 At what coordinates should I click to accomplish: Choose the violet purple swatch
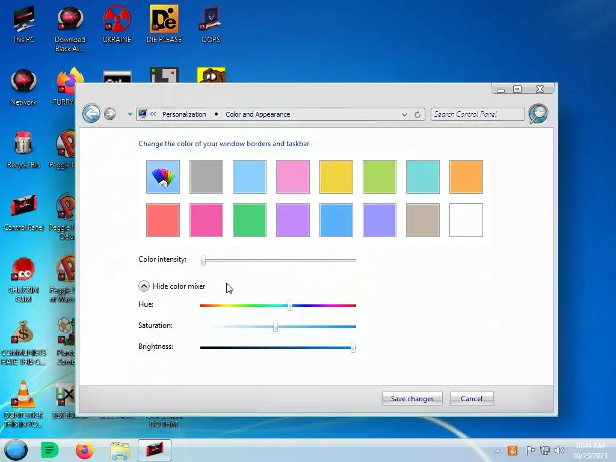293,220
